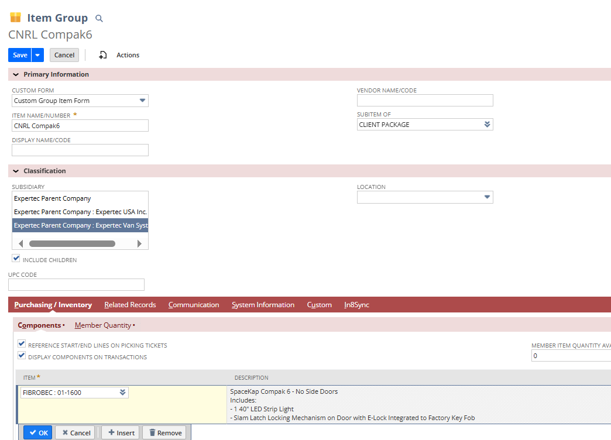Click the Item Group box icon
This screenshot has width=611, height=440.
15,18
